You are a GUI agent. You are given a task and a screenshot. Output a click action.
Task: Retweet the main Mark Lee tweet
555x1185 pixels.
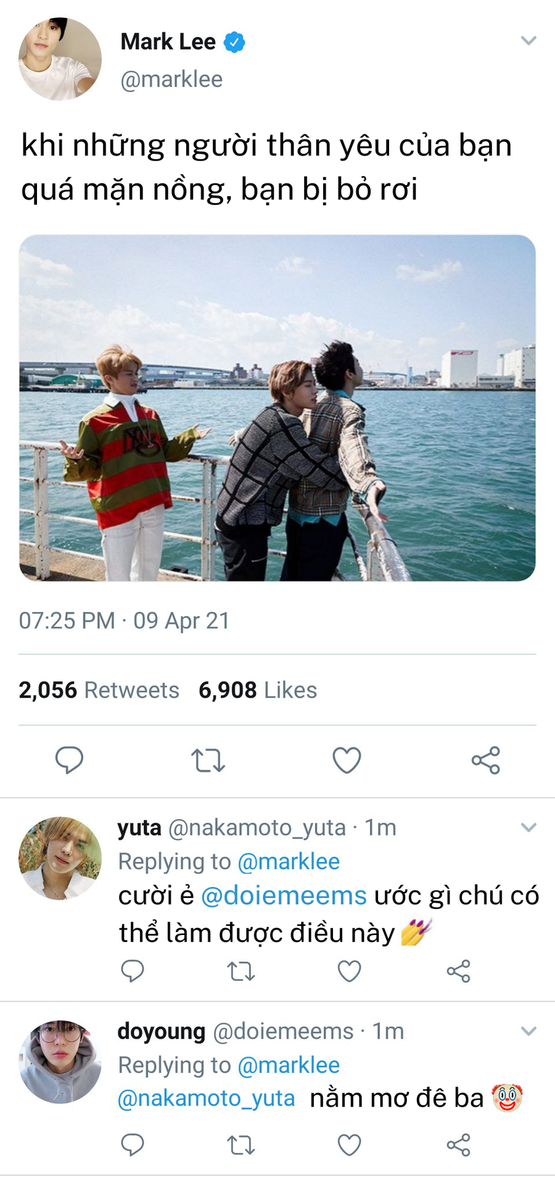[208, 760]
